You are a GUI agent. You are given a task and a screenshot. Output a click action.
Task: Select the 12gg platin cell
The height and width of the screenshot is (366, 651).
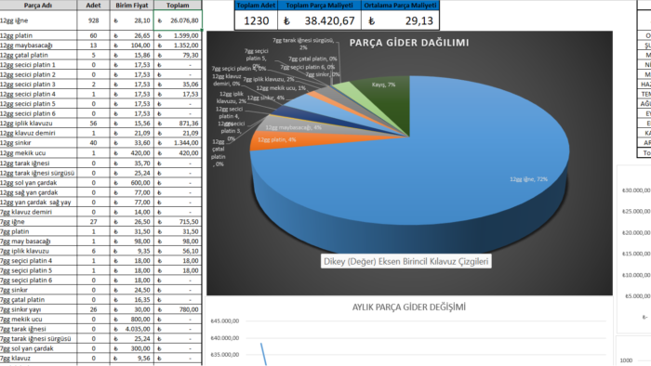(x=38, y=35)
